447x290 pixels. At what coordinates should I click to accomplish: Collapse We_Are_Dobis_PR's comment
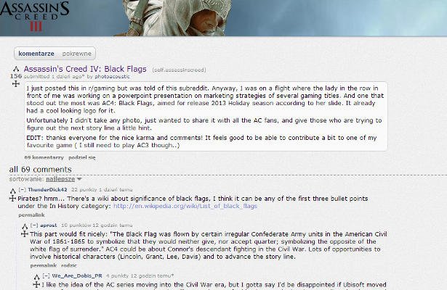click(47, 275)
